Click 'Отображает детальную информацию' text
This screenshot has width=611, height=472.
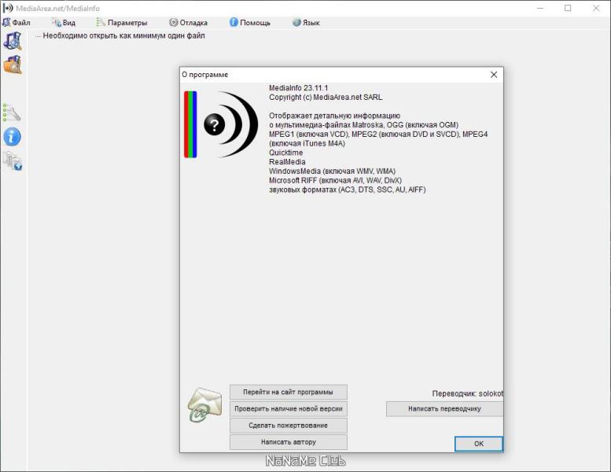pos(334,116)
